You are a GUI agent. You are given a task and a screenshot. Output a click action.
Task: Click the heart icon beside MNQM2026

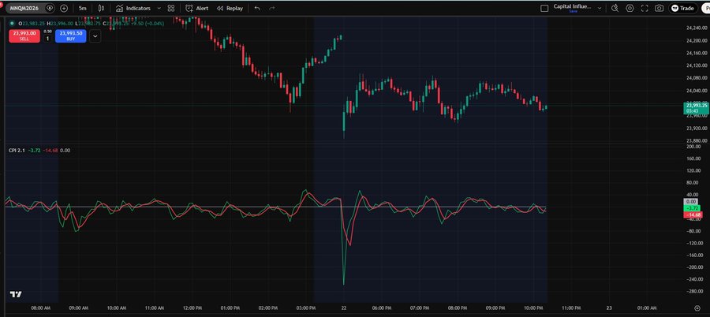pyautogui.click(x=50, y=8)
